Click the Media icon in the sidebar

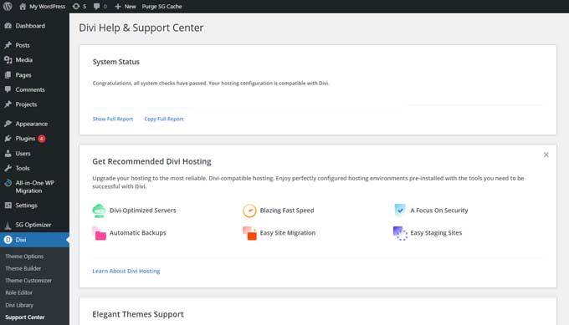pos(8,60)
